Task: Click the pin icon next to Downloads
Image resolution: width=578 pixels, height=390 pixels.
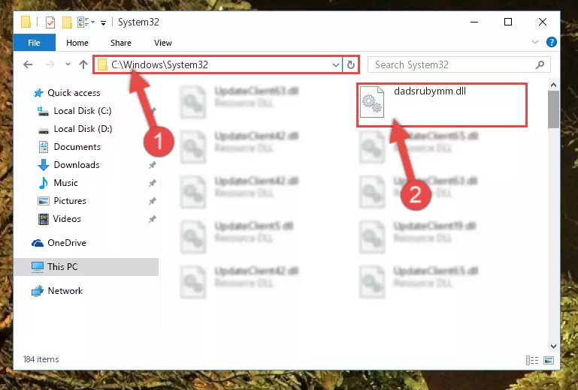Action: point(152,165)
